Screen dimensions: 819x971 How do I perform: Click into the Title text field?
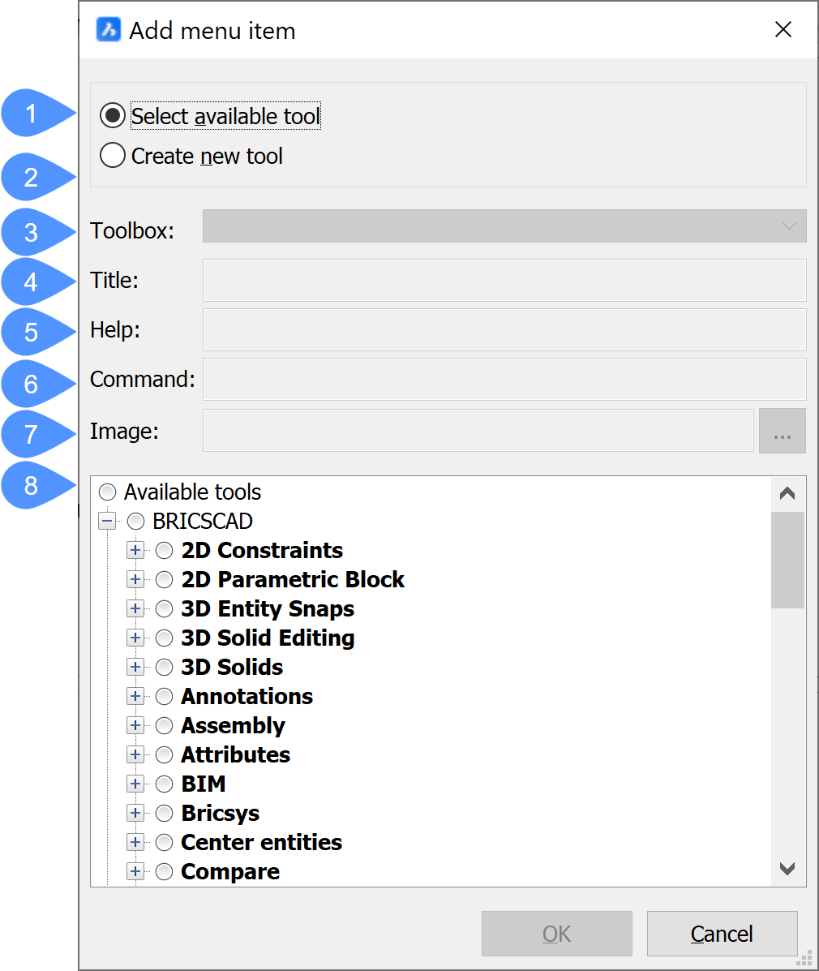click(504, 281)
